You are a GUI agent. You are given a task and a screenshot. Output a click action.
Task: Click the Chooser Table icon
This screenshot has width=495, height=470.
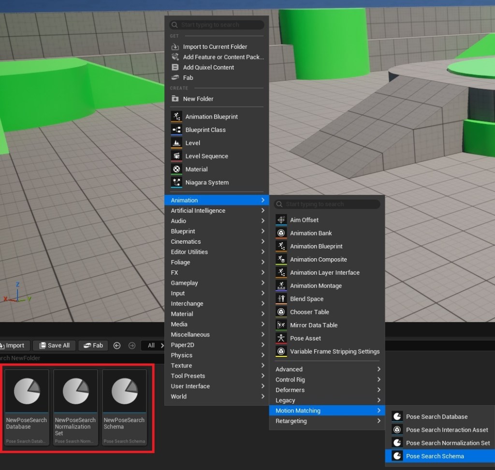click(x=281, y=312)
